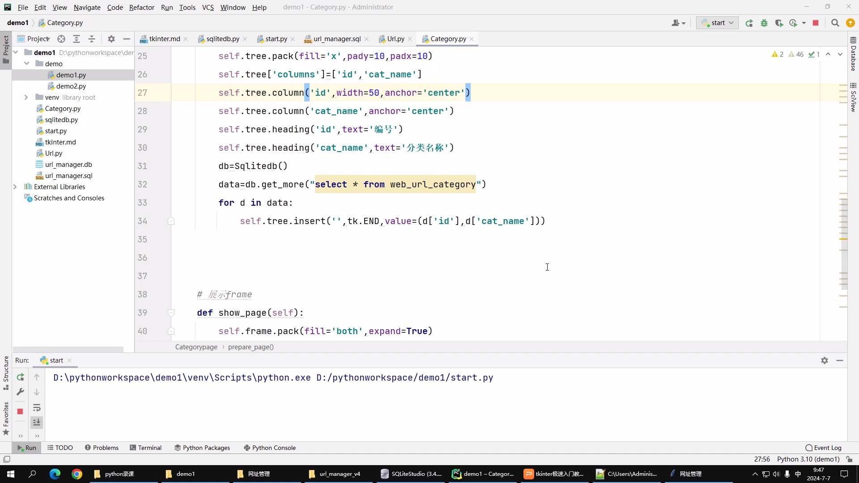Viewport: 859px width, 483px height.
Task: Open the Refactor menu
Action: [141, 7]
